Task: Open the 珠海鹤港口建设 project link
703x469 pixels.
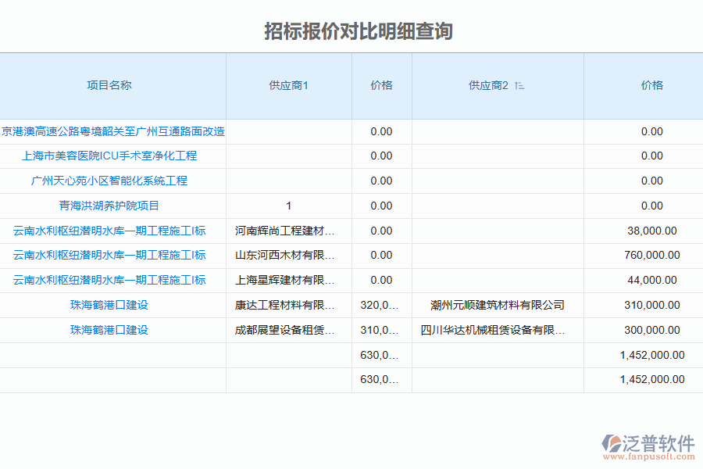Action: coord(112,305)
